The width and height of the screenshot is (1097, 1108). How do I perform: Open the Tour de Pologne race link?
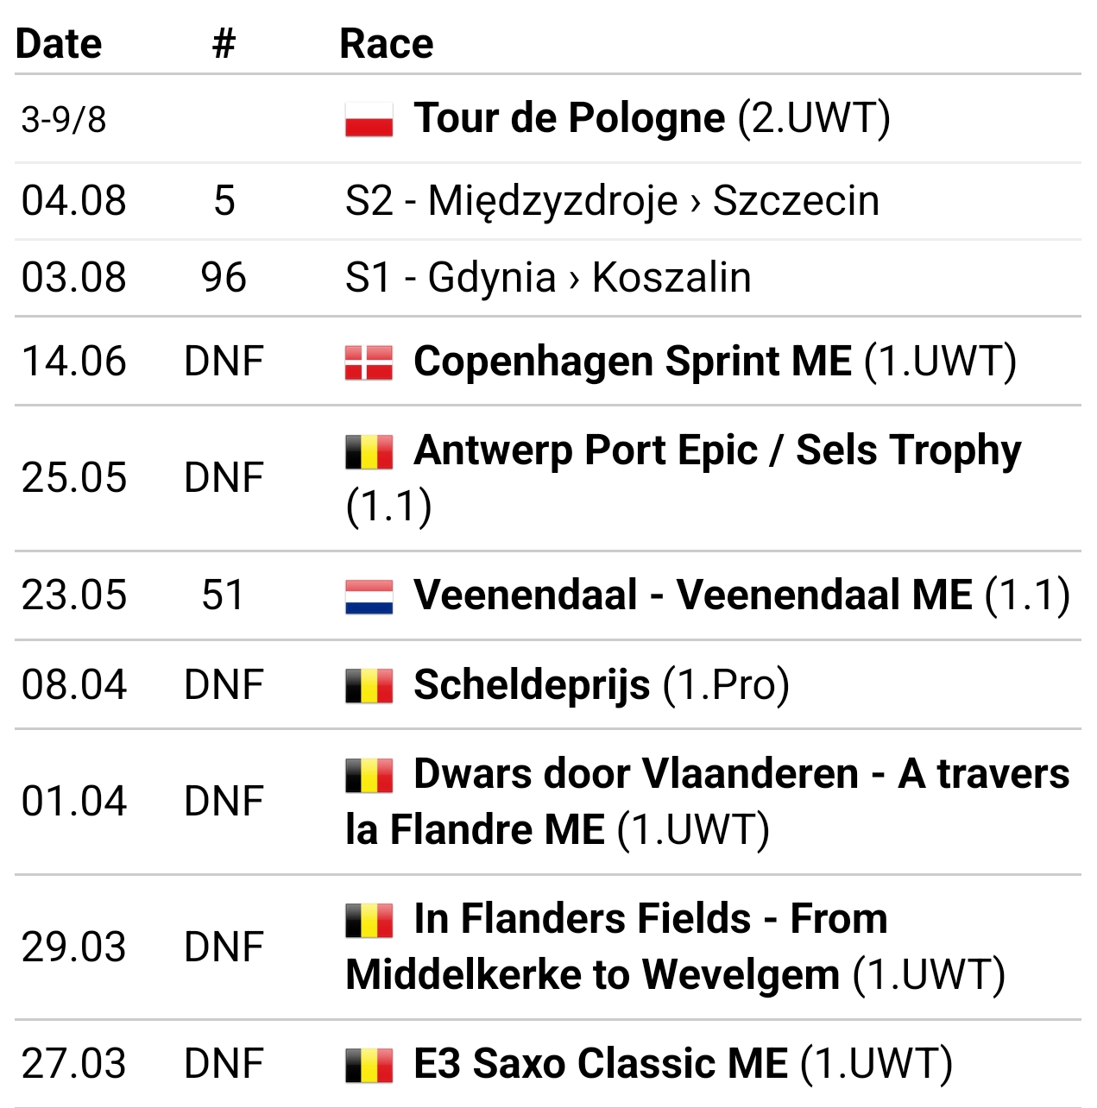point(569,118)
